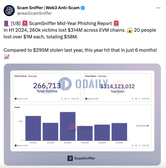Click the refresh arrow icon in Trend panel
Viewport: 166px width, 168px height.
(x=139, y=145)
